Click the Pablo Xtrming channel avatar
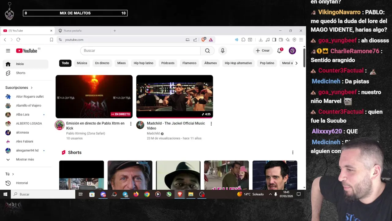Image resolution: width=392 pixels, height=221 pixels. (x=59, y=125)
